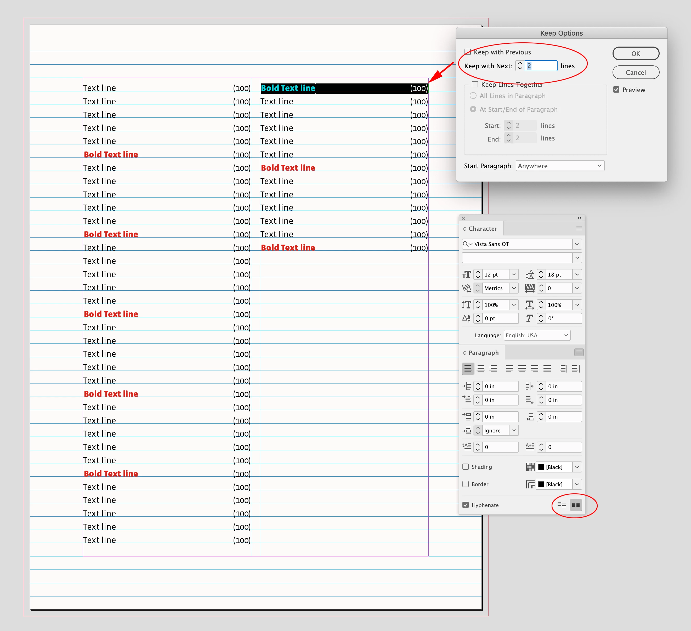The width and height of the screenshot is (691, 631).
Task: Click the Keep with Next lines field
Action: (x=541, y=66)
